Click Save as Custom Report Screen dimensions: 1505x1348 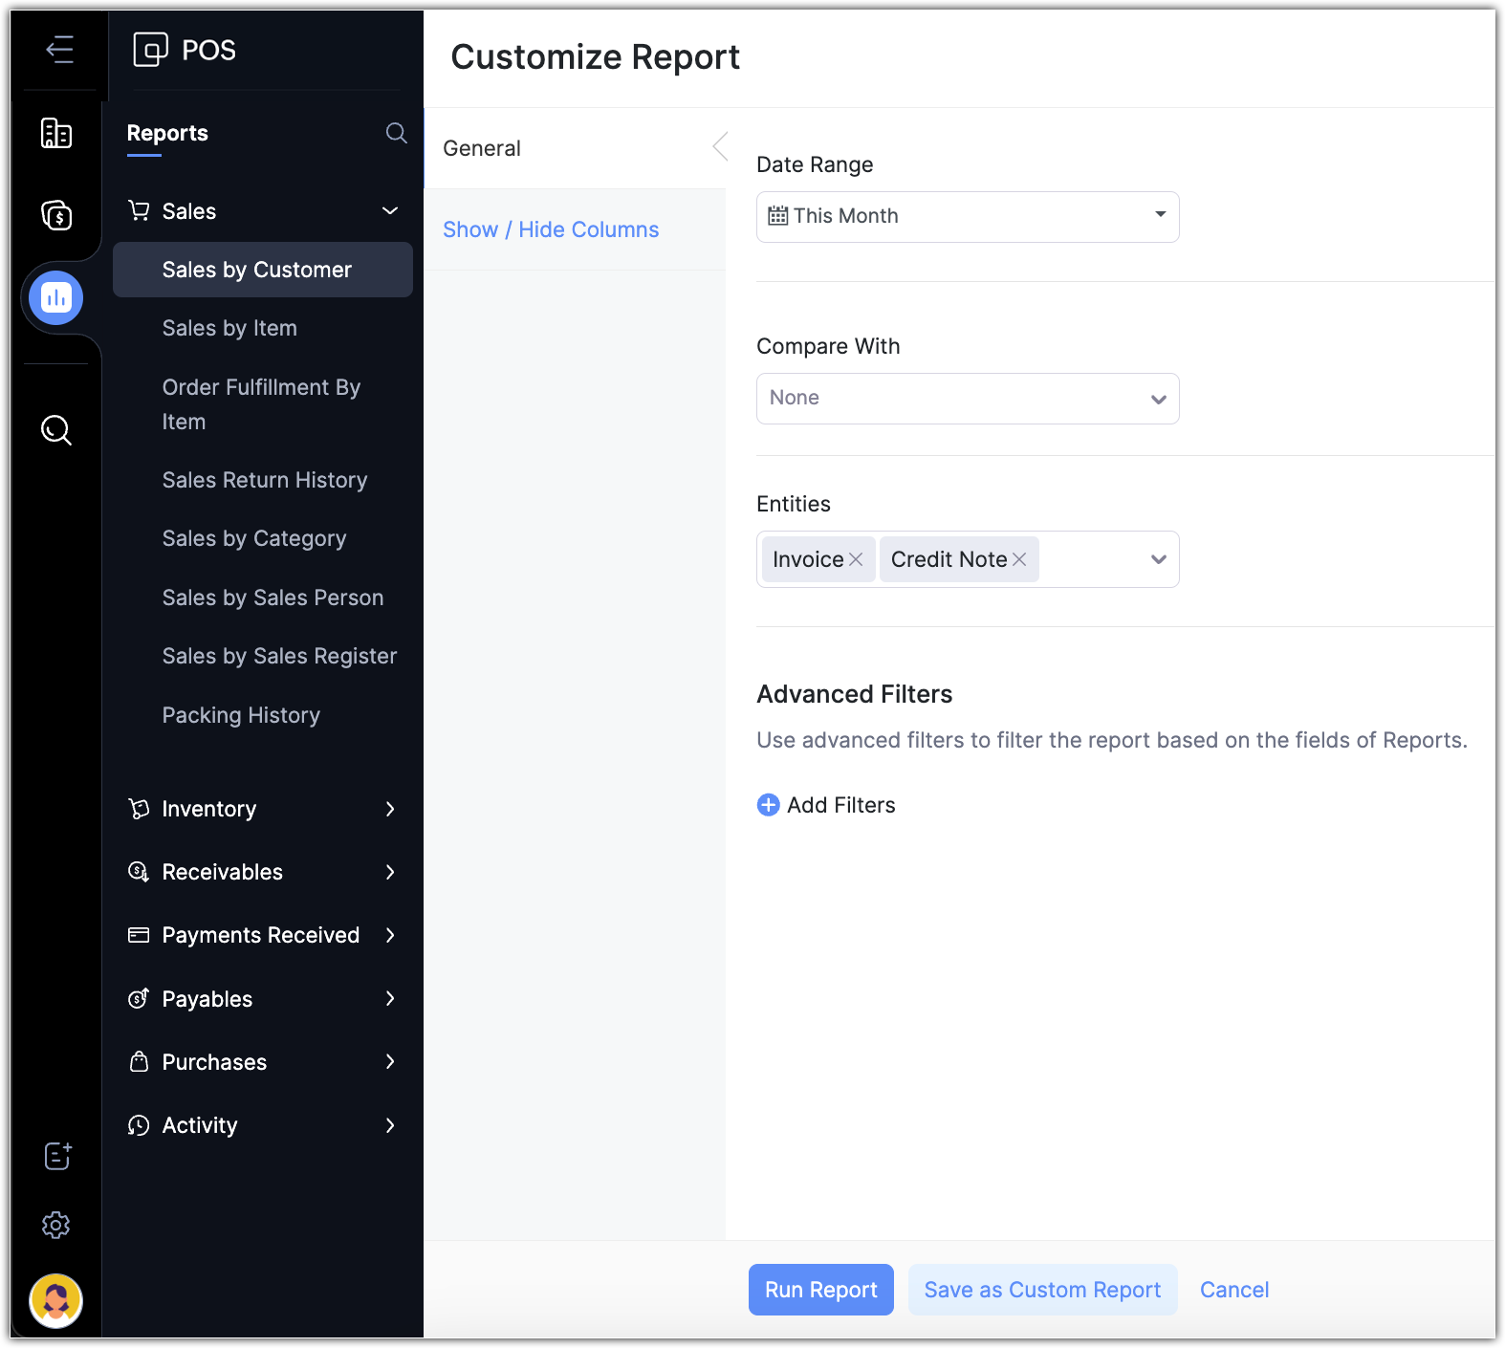point(1042,1290)
